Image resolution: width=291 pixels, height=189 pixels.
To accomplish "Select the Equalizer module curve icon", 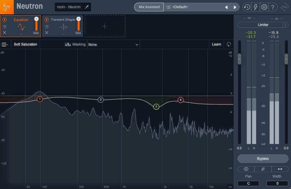I will coord(21,27).
